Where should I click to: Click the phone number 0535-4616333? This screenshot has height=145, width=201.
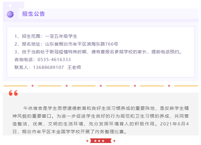(54, 60)
